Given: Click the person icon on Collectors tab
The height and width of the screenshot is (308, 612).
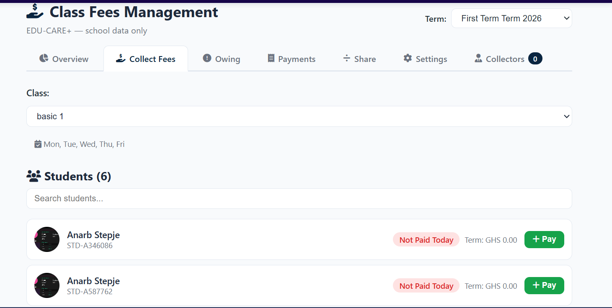Looking at the screenshot, I should (478, 59).
